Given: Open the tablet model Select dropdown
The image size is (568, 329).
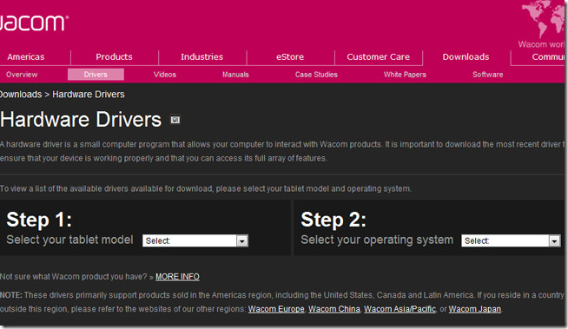Looking at the screenshot, I should pyautogui.click(x=195, y=240).
